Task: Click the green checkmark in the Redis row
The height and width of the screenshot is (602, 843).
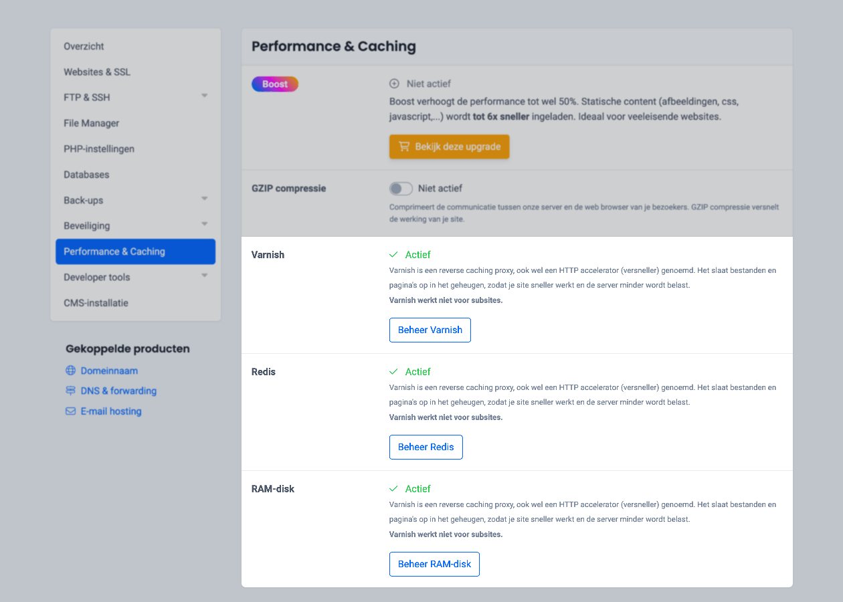Action: click(x=393, y=372)
